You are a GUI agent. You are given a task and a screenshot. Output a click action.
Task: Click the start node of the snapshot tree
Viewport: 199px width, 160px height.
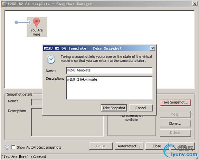pos(16,22)
